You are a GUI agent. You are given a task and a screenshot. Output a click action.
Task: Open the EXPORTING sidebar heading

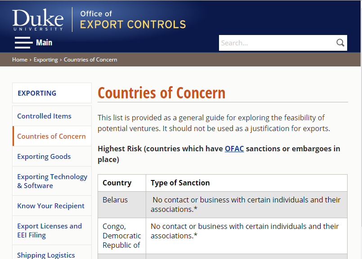(37, 93)
